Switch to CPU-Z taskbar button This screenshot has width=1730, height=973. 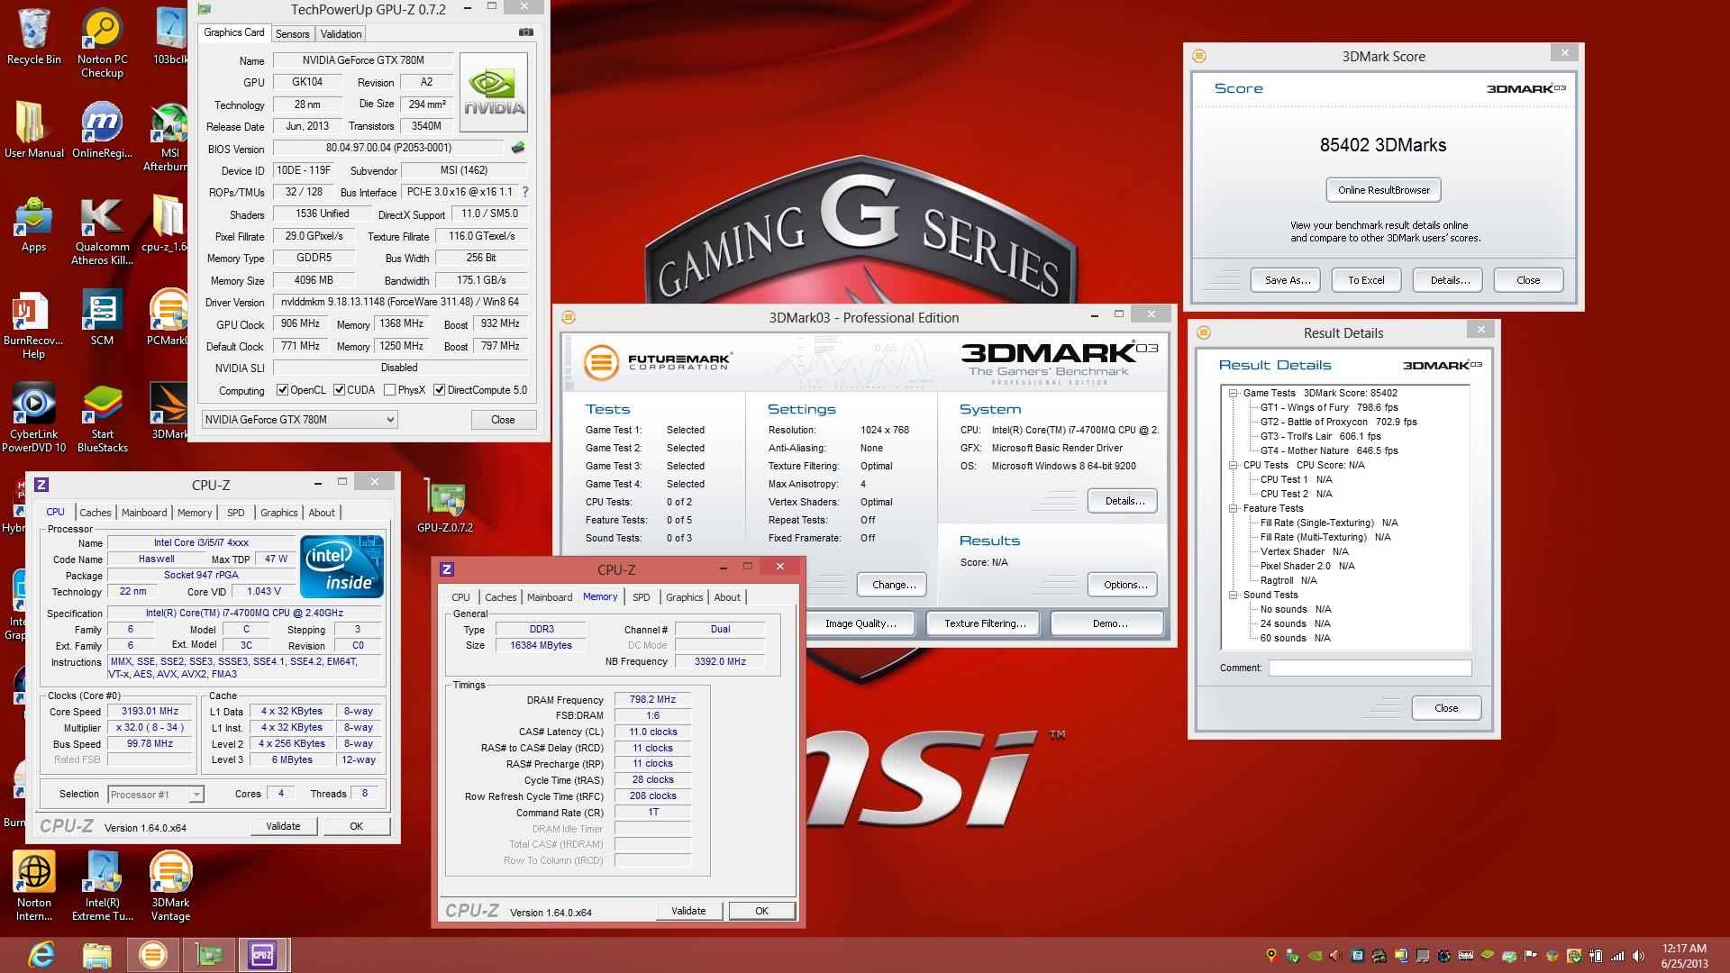262,954
